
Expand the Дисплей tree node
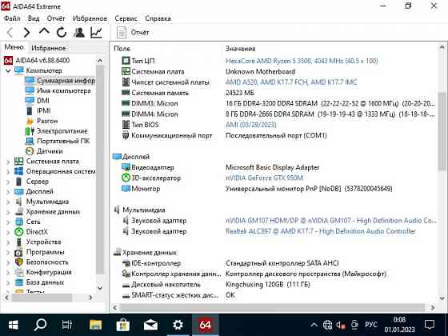[8, 192]
